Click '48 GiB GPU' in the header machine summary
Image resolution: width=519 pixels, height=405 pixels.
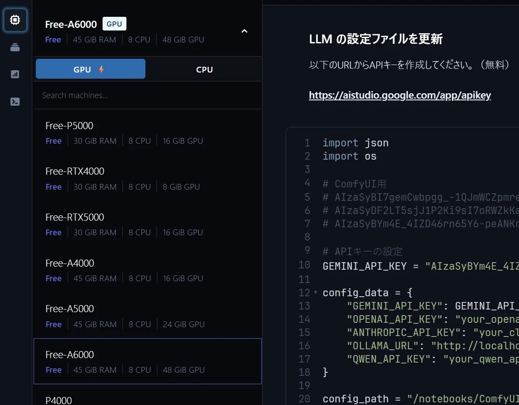pyautogui.click(x=183, y=40)
